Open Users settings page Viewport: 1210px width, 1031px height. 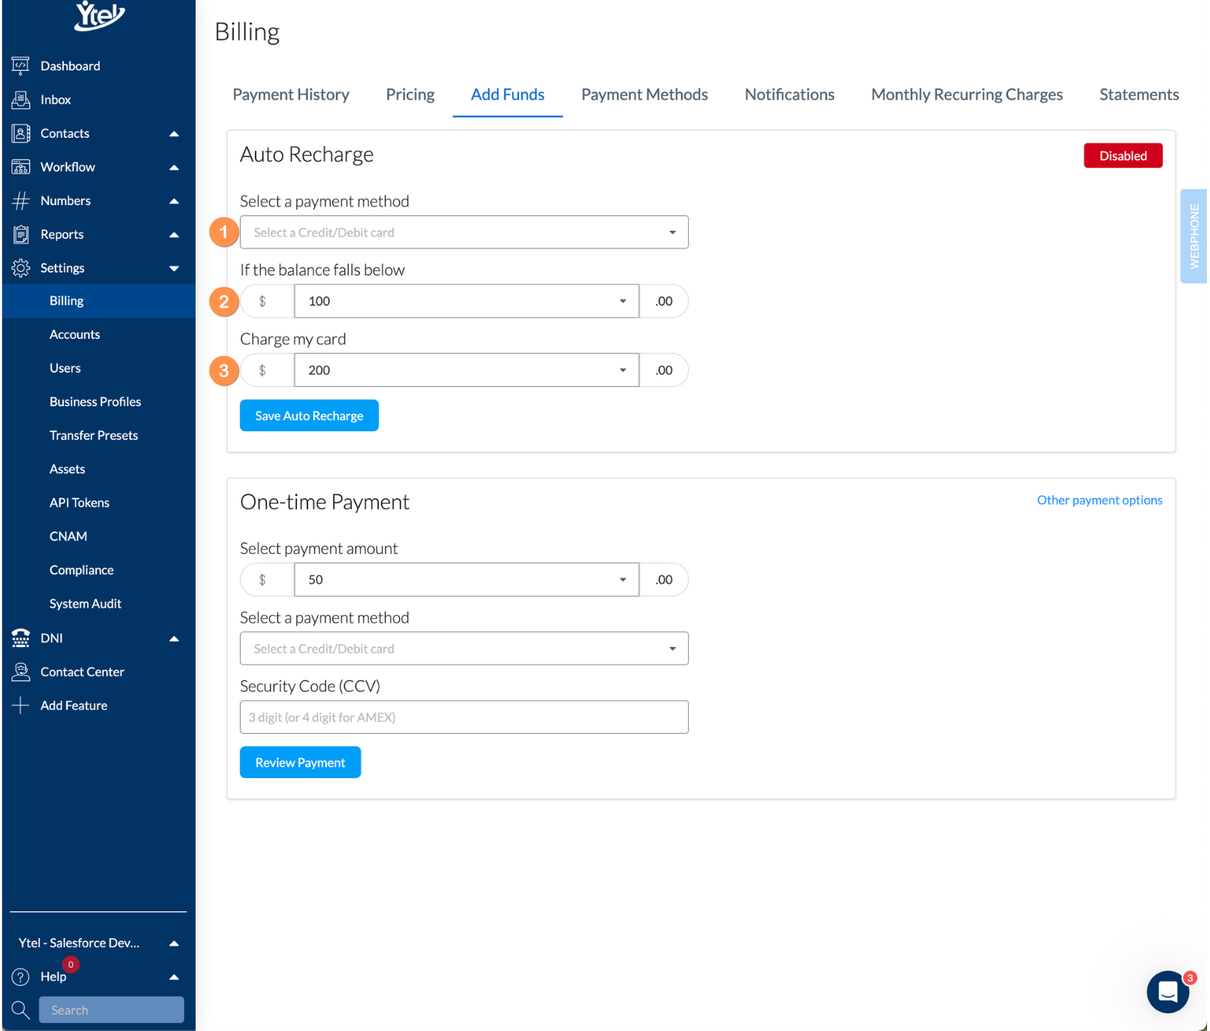(65, 368)
